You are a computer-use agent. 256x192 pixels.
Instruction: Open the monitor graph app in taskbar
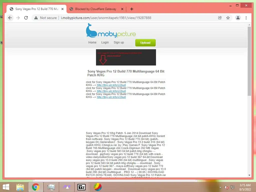pyautogui.click(x=51, y=187)
